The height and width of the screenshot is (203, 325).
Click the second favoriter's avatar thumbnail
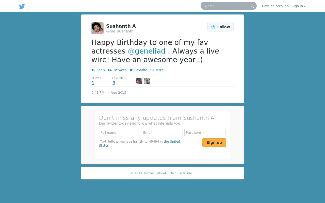147,81
